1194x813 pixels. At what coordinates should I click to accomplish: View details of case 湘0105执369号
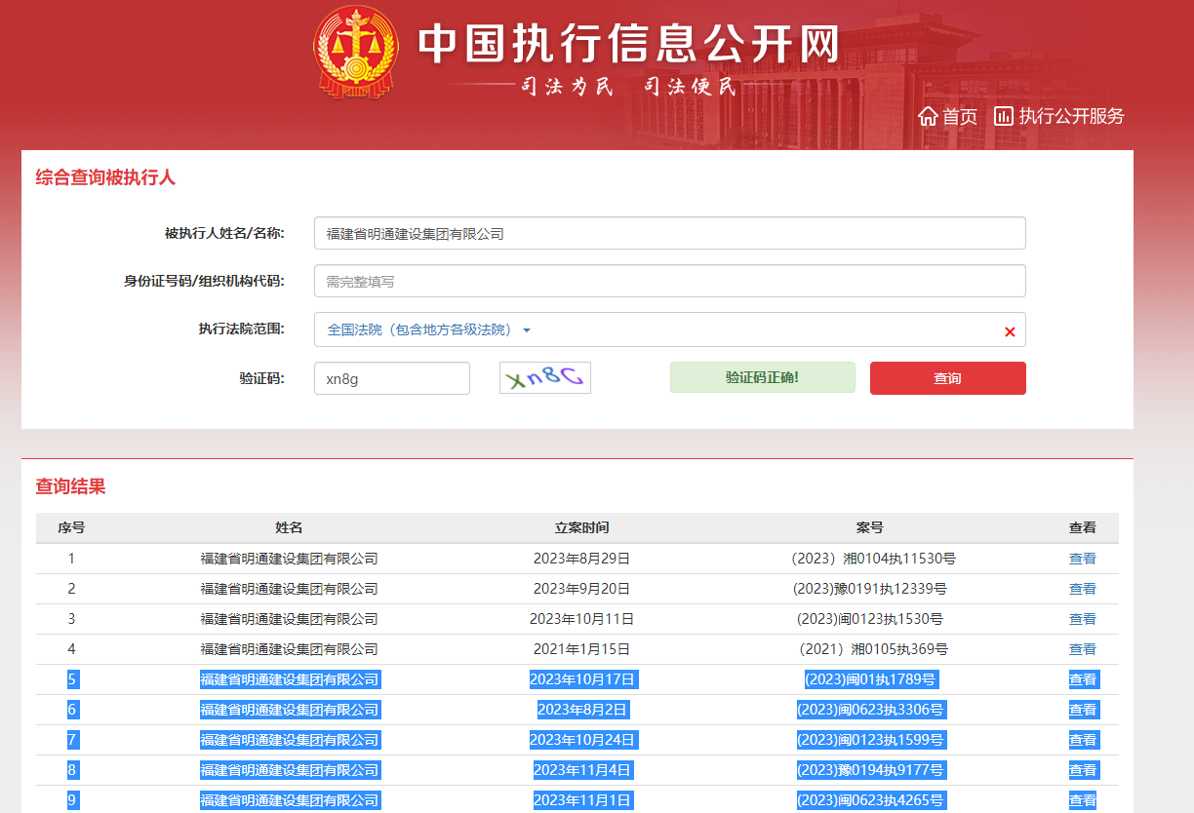coord(1082,649)
